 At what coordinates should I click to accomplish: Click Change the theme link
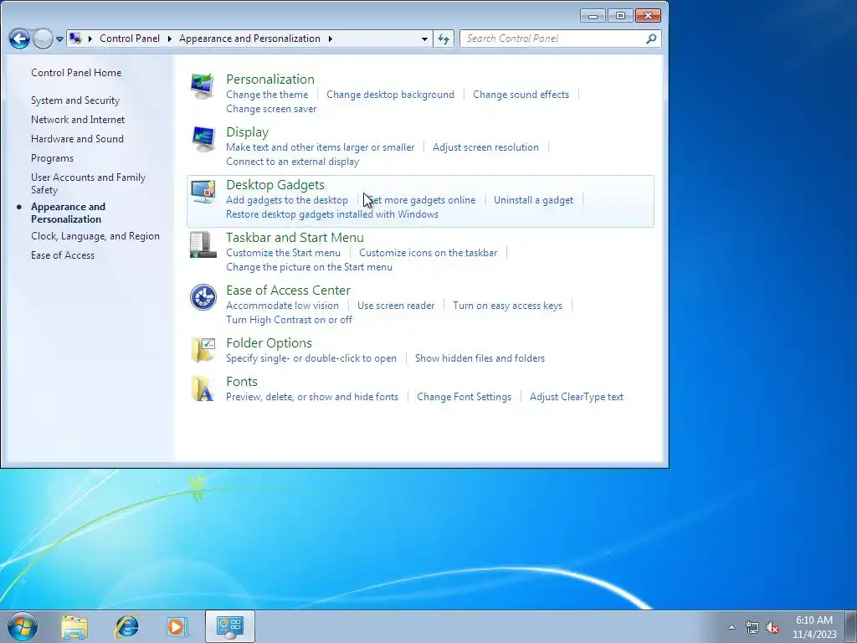267,95
